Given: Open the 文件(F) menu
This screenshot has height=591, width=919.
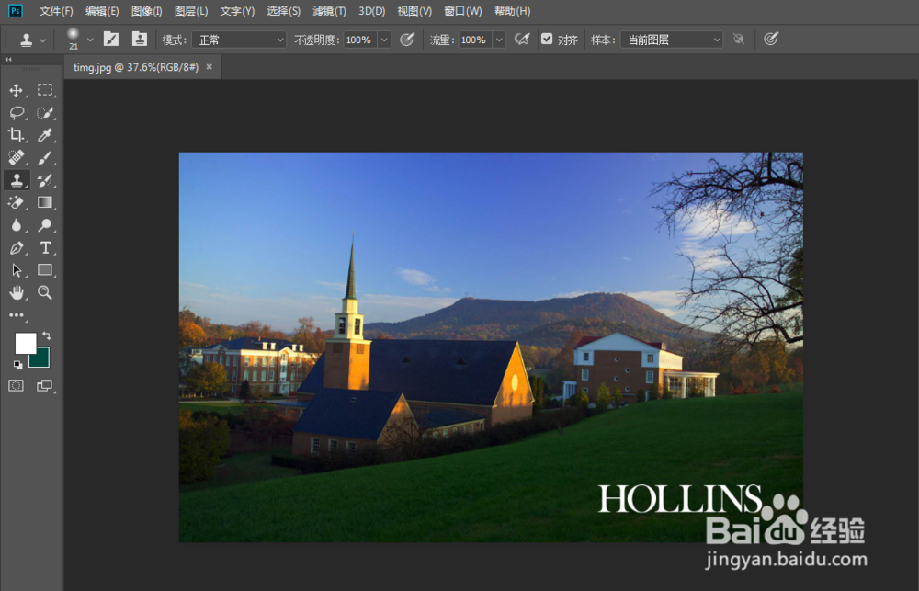Looking at the screenshot, I should [56, 11].
